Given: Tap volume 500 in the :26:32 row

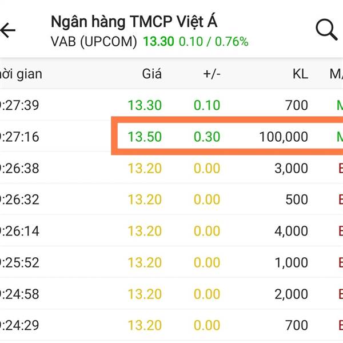Looking at the screenshot, I should pyautogui.click(x=297, y=200).
